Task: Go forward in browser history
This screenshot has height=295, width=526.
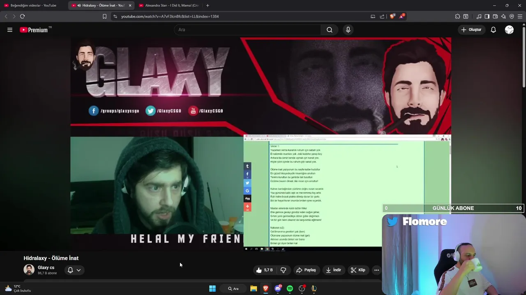Action: click(x=14, y=16)
